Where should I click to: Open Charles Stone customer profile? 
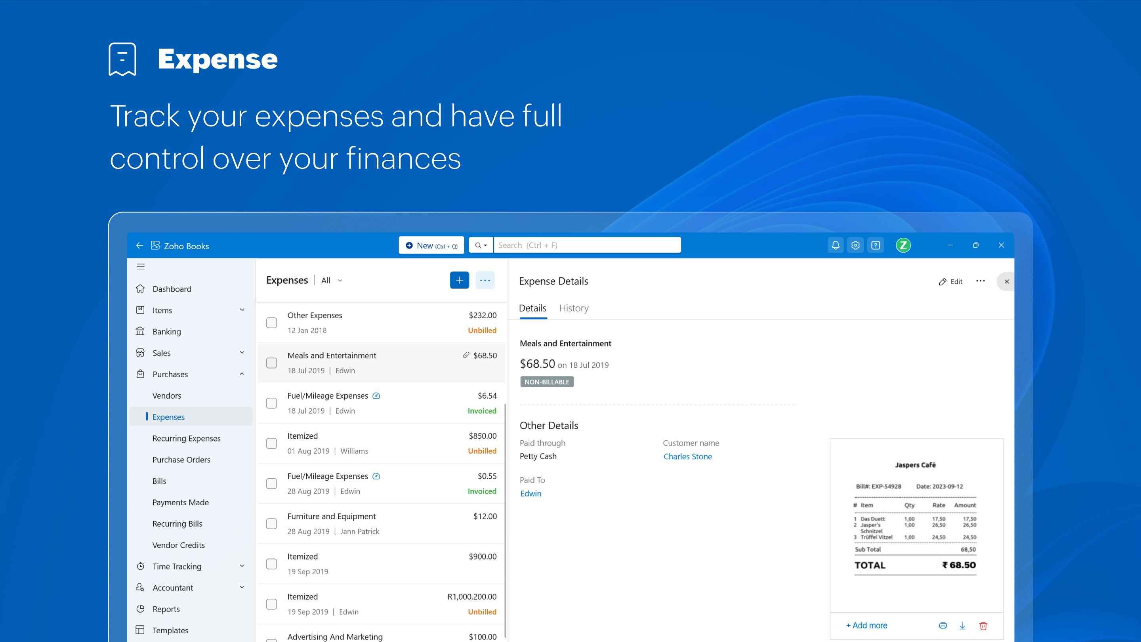pyautogui.click(x=687, y=457)
